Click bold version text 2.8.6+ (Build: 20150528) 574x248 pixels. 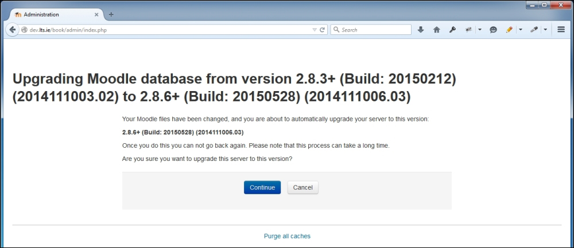[x=183, y=132]
